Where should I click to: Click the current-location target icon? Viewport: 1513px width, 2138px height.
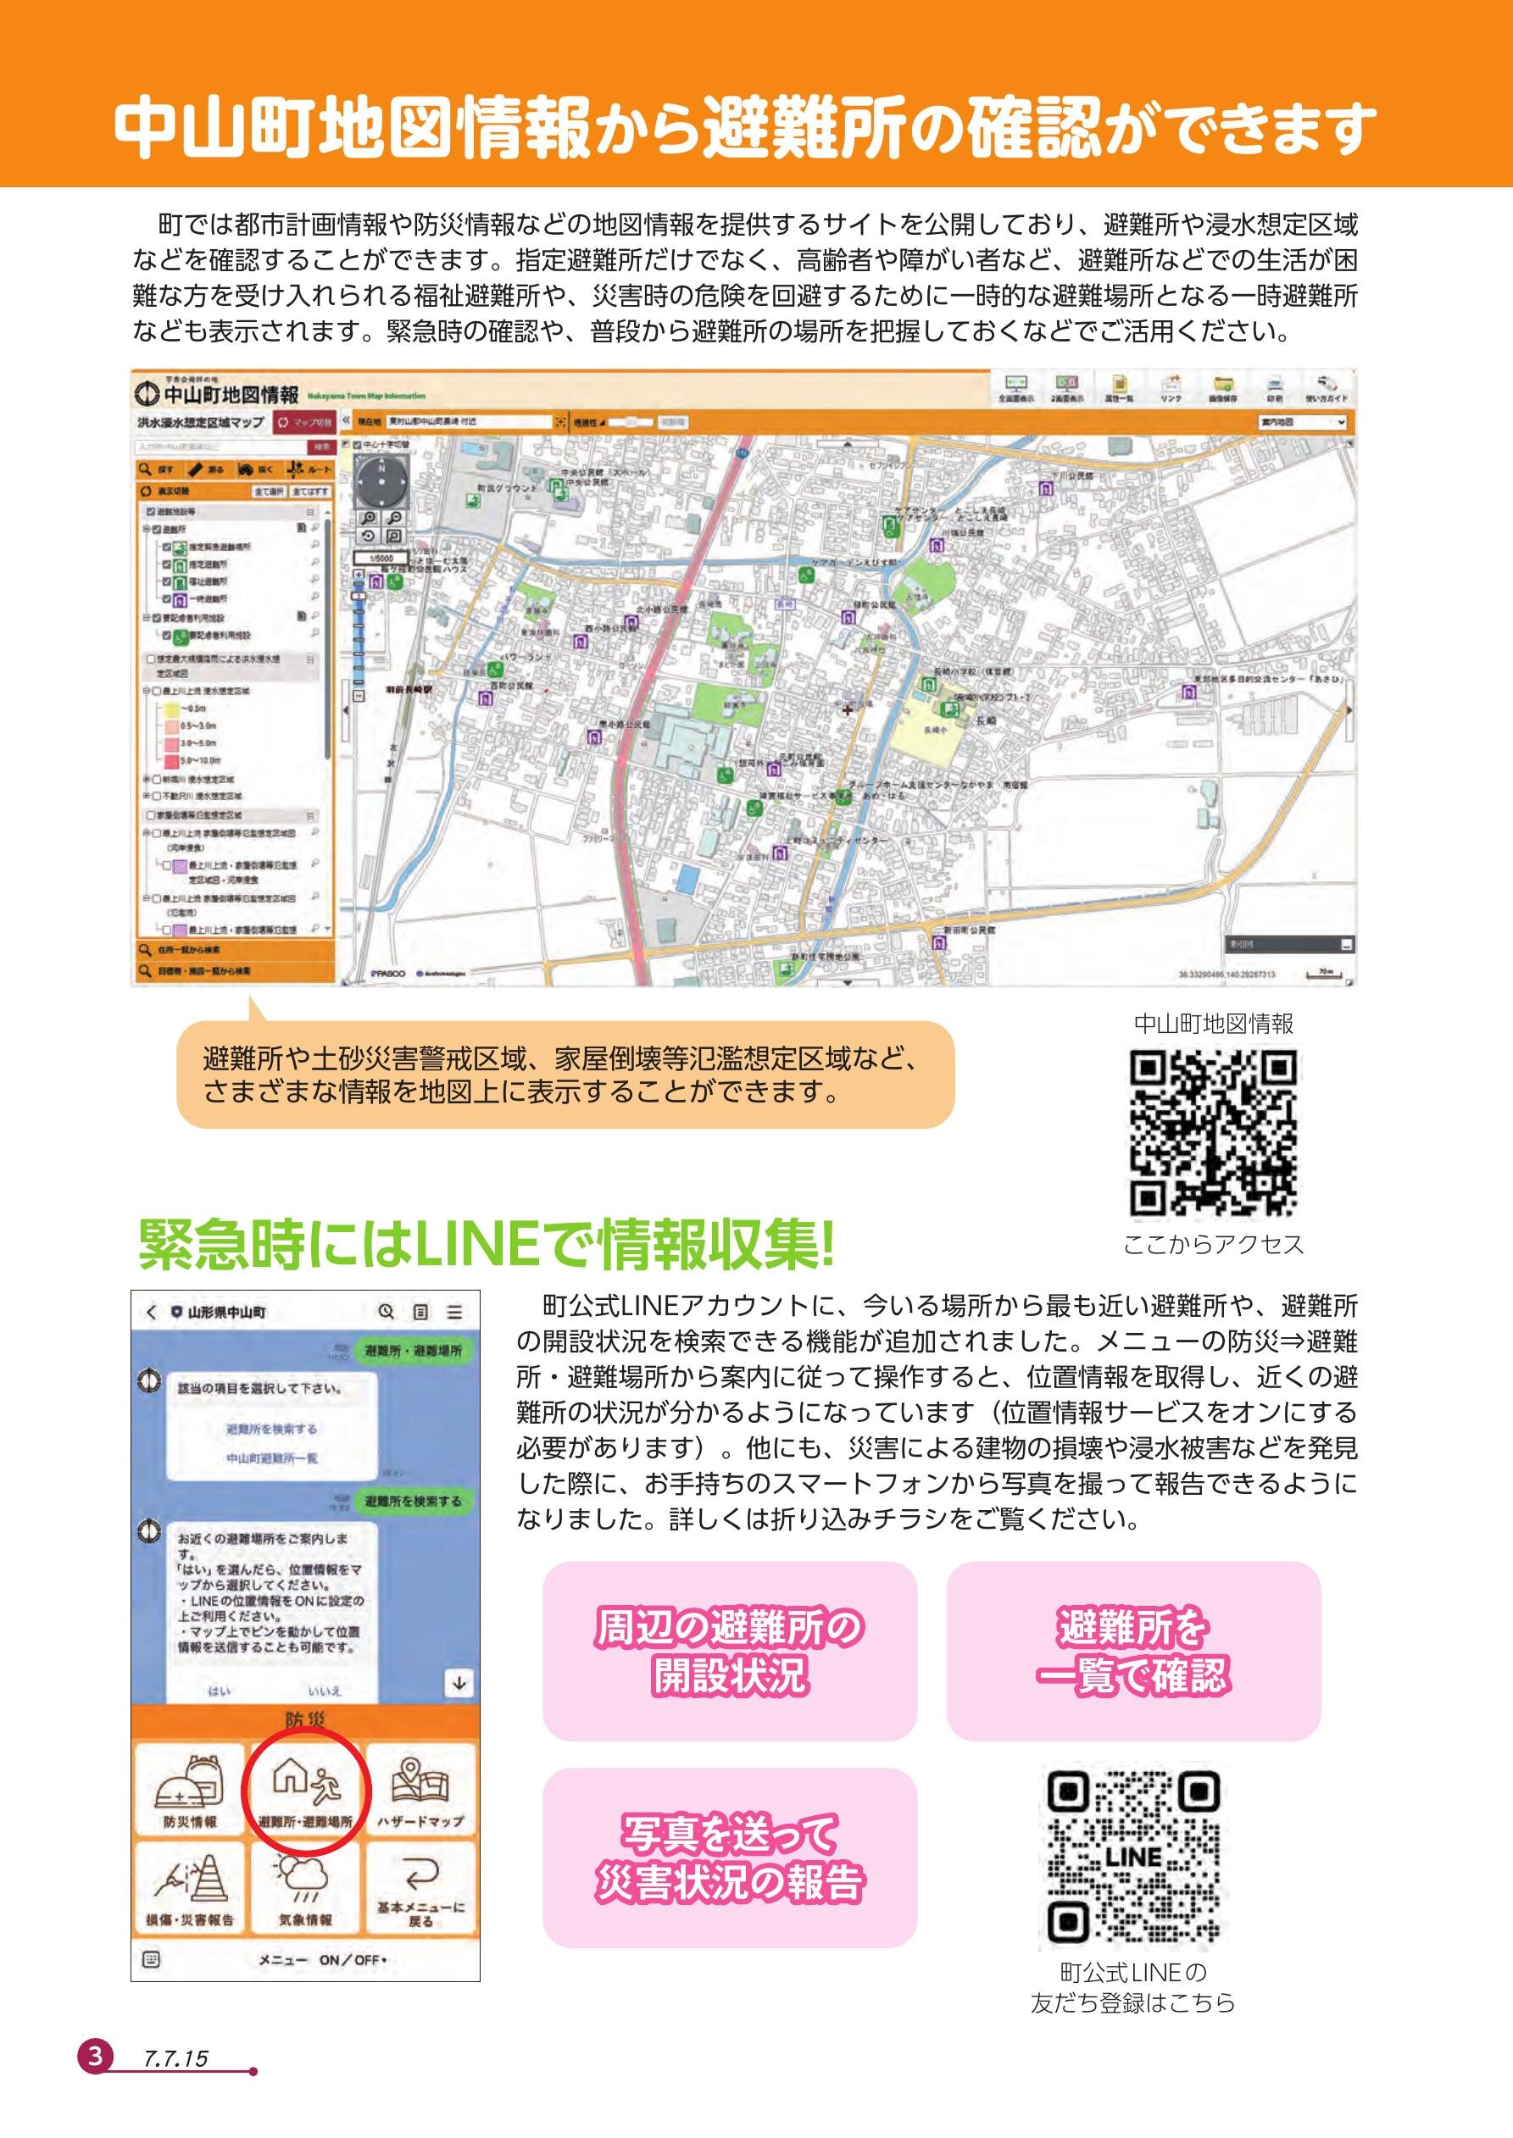tap(561, 422)
